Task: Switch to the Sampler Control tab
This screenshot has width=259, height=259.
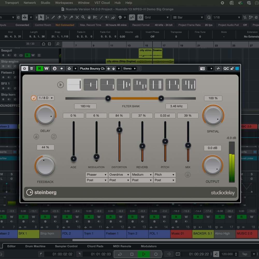Action: pyautogui.click(x=66, y=246)
